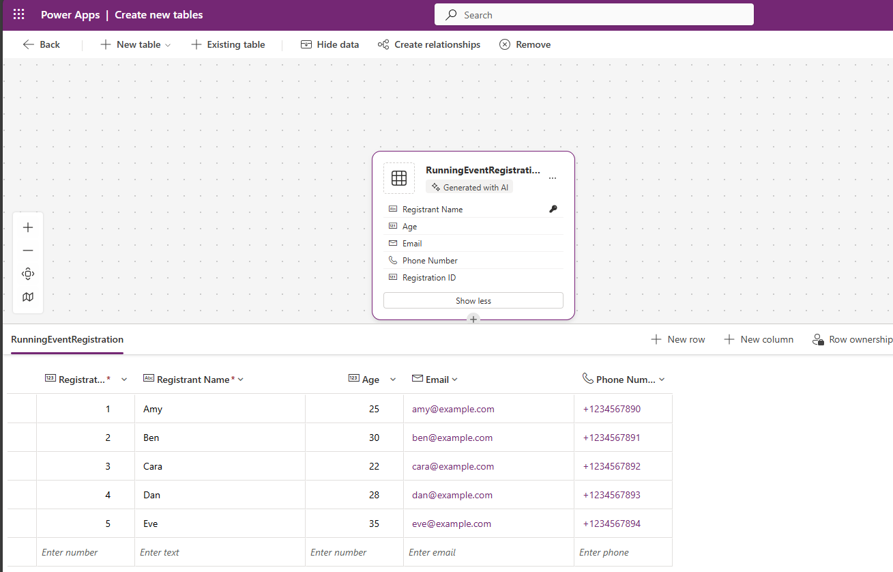
Task: Toggle Hide data panel
Action: (x=330, y=44)
